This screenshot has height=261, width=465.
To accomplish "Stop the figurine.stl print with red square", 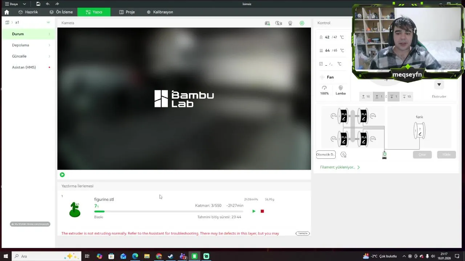I will click(x=262, y=211).
